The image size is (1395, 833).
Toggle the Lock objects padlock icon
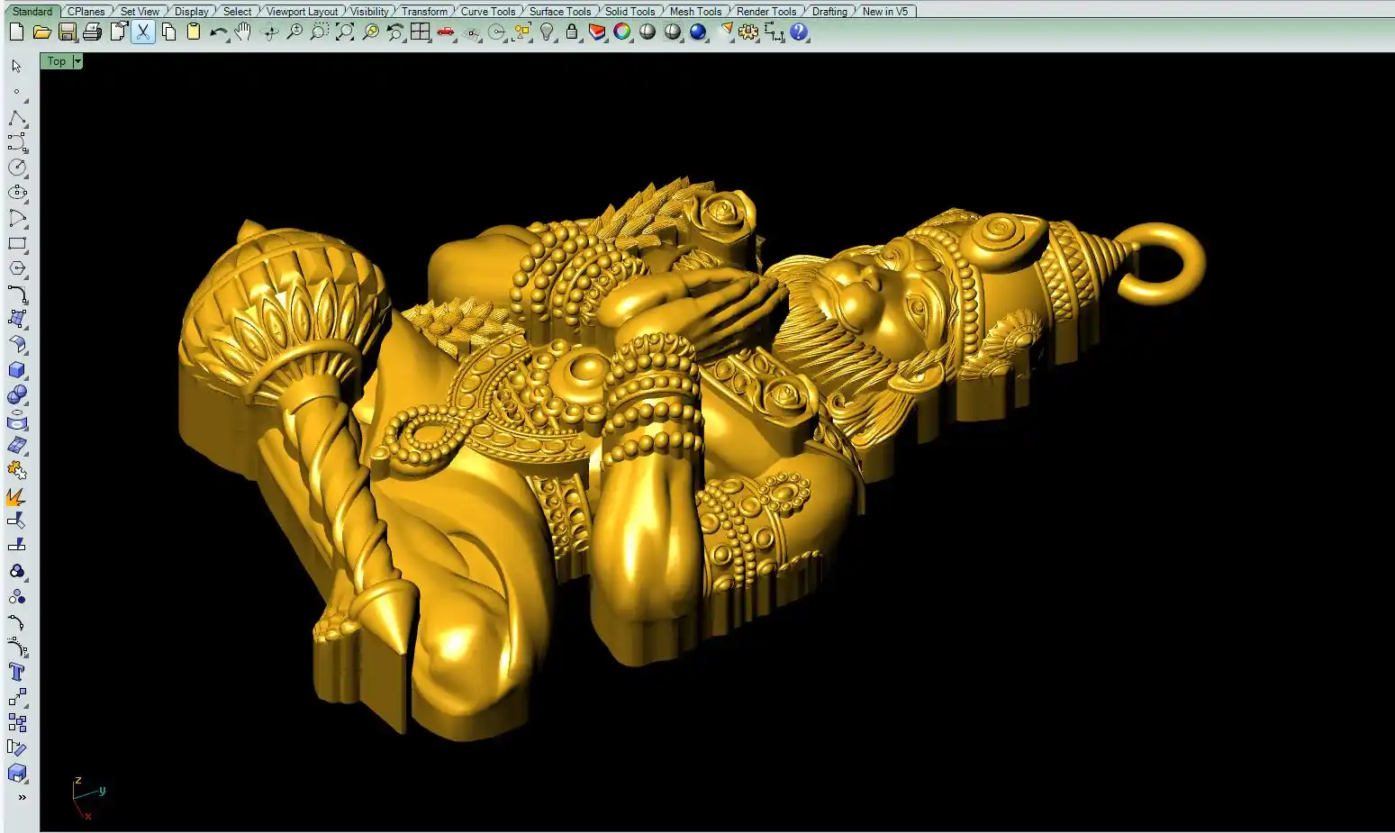coord(572,32)
